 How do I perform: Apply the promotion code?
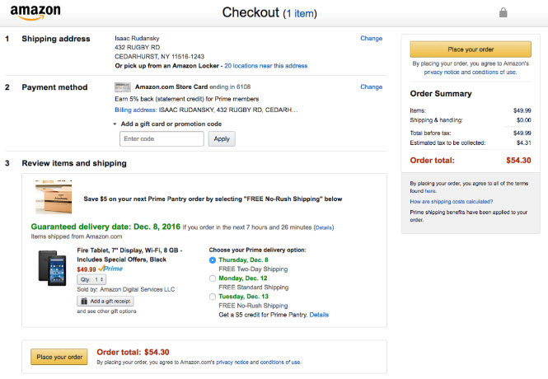[222, 139]
